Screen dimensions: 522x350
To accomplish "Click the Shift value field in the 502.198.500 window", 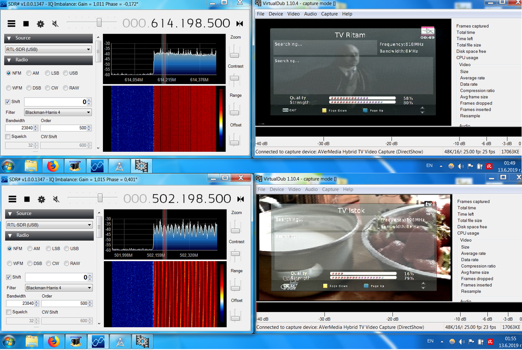I will pyautogui.click(x=56, y=277).
